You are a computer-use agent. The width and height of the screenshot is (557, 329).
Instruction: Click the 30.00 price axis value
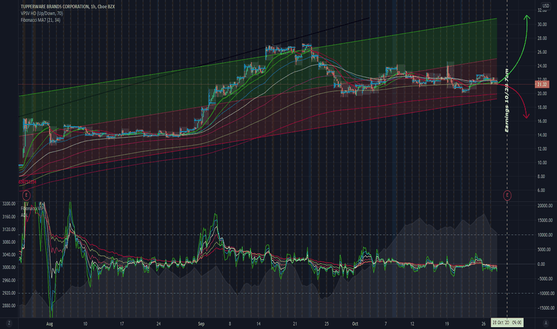pyautogui.click(x=542, y=25)
